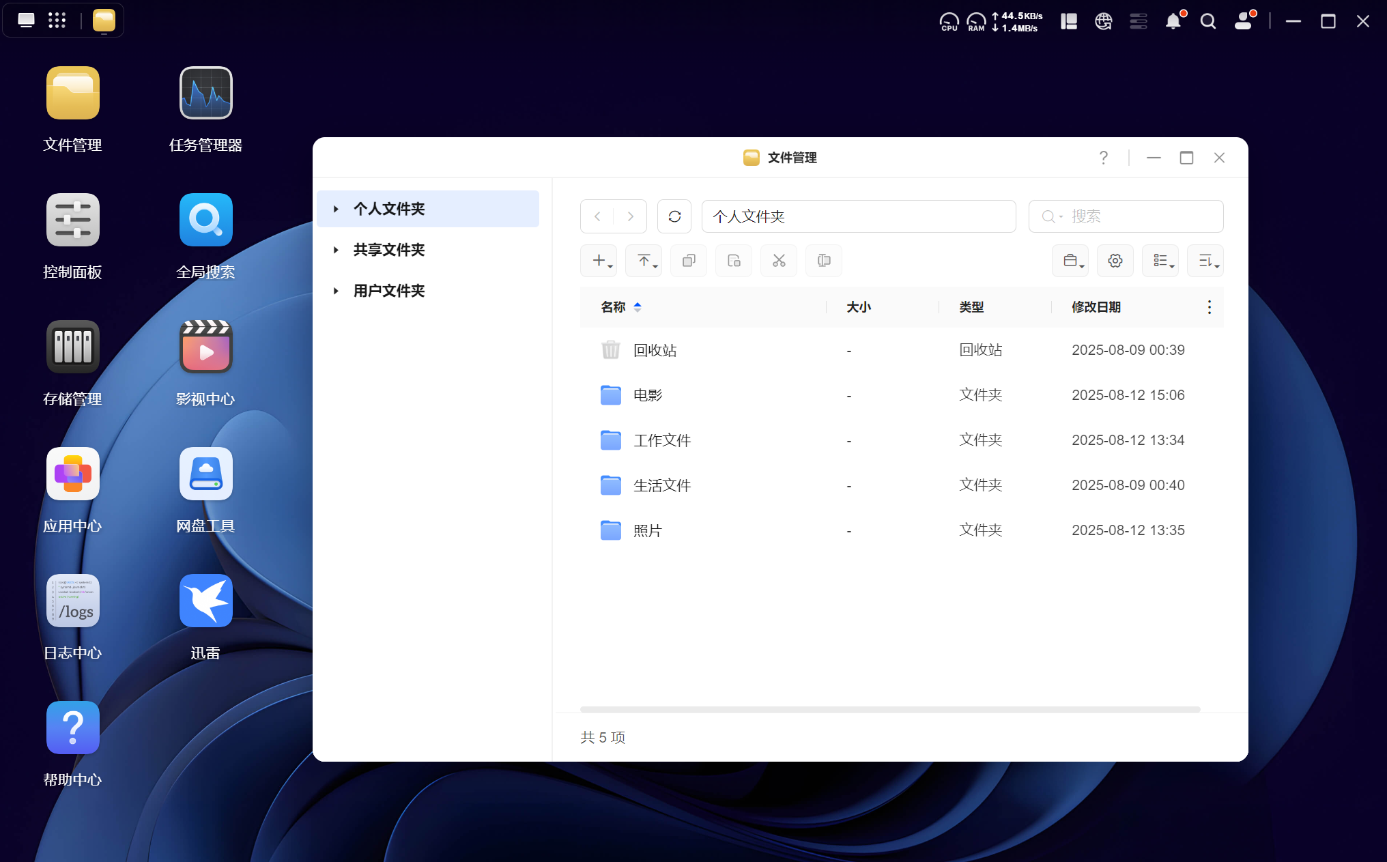Click the help question mark in window title
Viewport: 1387px width, 862px height.
pyautogui.click(x=1103, y=158)
